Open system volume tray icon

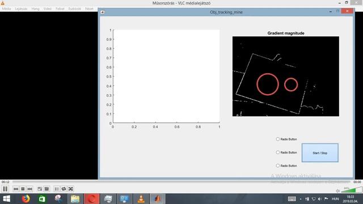tap(320, 199)
